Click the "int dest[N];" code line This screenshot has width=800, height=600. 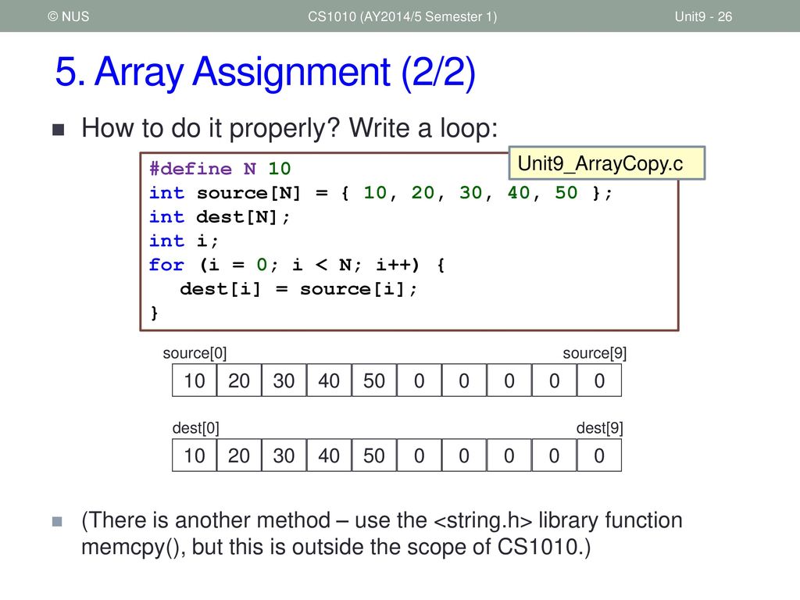220,217
